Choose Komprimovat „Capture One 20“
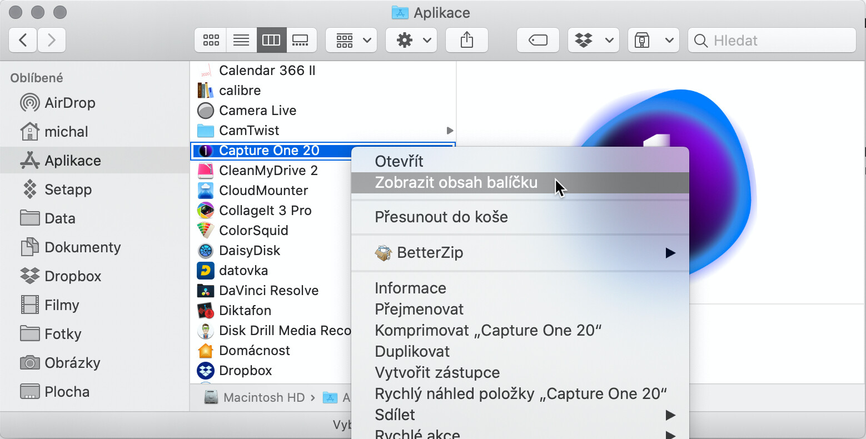This screenshot has width=866, height=439. click(x=520, y=330)
